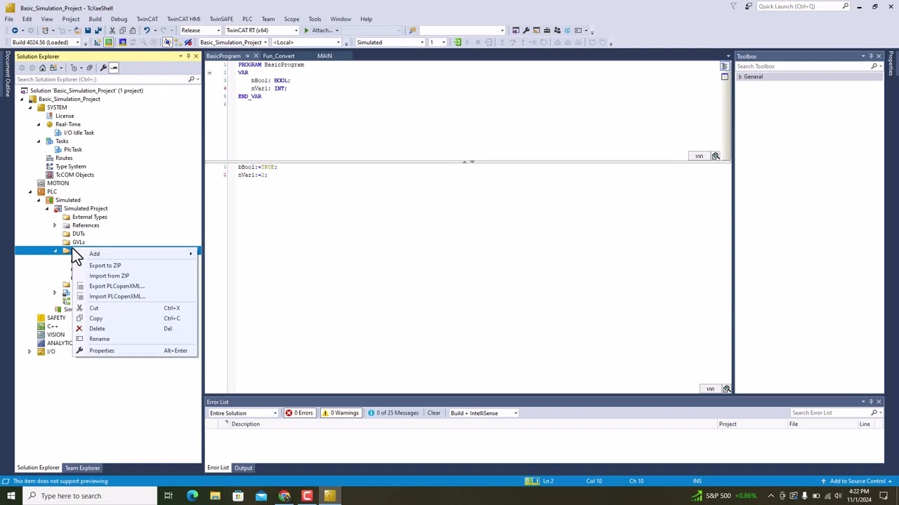Viewport: 899px width, 505px height.
Task: Click the Home icon in Solution Explorer
Action: coord(42,68)
